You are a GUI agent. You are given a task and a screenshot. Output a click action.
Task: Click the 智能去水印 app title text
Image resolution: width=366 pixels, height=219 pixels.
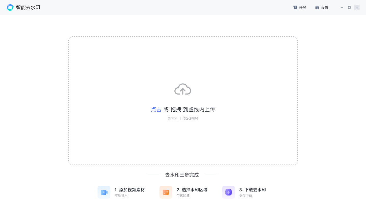tap(28, 7)
